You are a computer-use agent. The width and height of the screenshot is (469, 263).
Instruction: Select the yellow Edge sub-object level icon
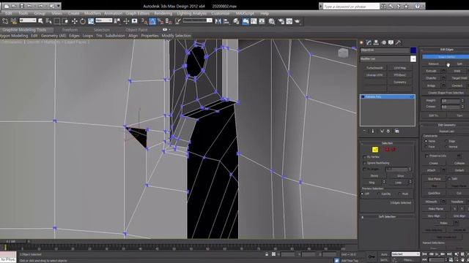(x=375, y=149)
